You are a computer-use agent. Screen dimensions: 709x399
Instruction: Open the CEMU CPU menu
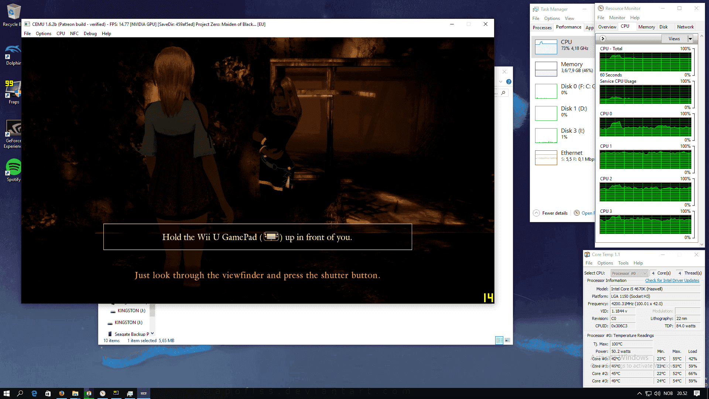click(61, 34)
